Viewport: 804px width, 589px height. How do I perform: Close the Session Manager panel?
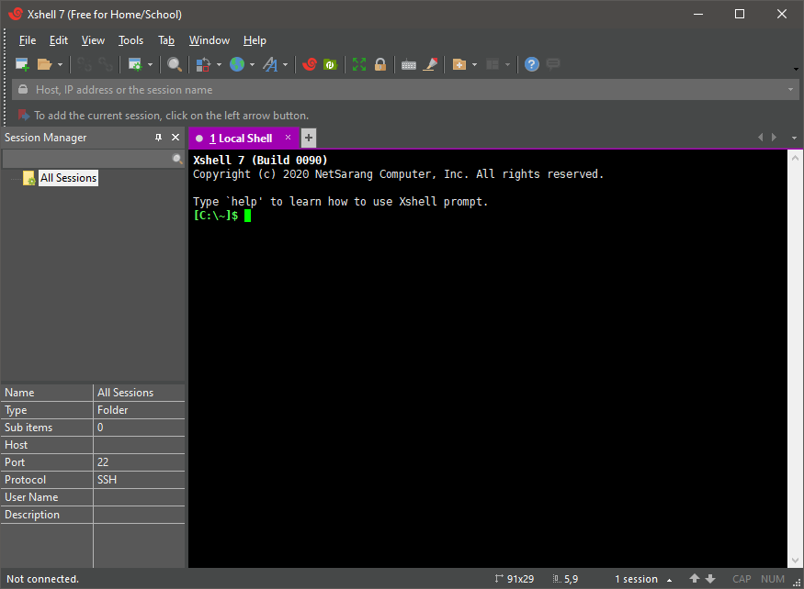pyautogui.click(x=176, y=138)
